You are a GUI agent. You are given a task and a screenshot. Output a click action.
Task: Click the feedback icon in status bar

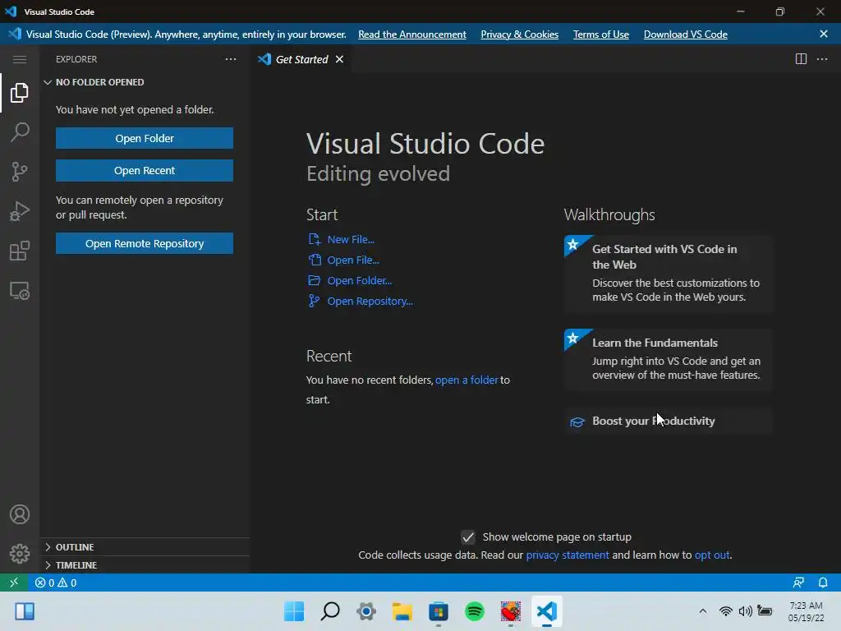click(798, 583)
